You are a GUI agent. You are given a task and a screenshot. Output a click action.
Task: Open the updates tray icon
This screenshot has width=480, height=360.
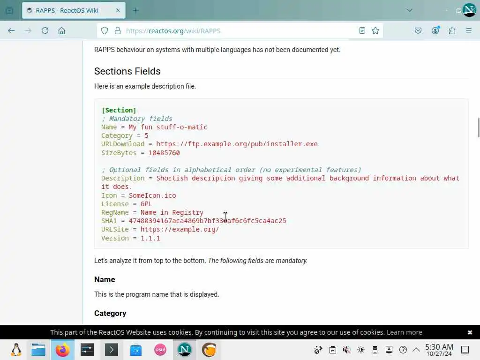click(403, 350)
